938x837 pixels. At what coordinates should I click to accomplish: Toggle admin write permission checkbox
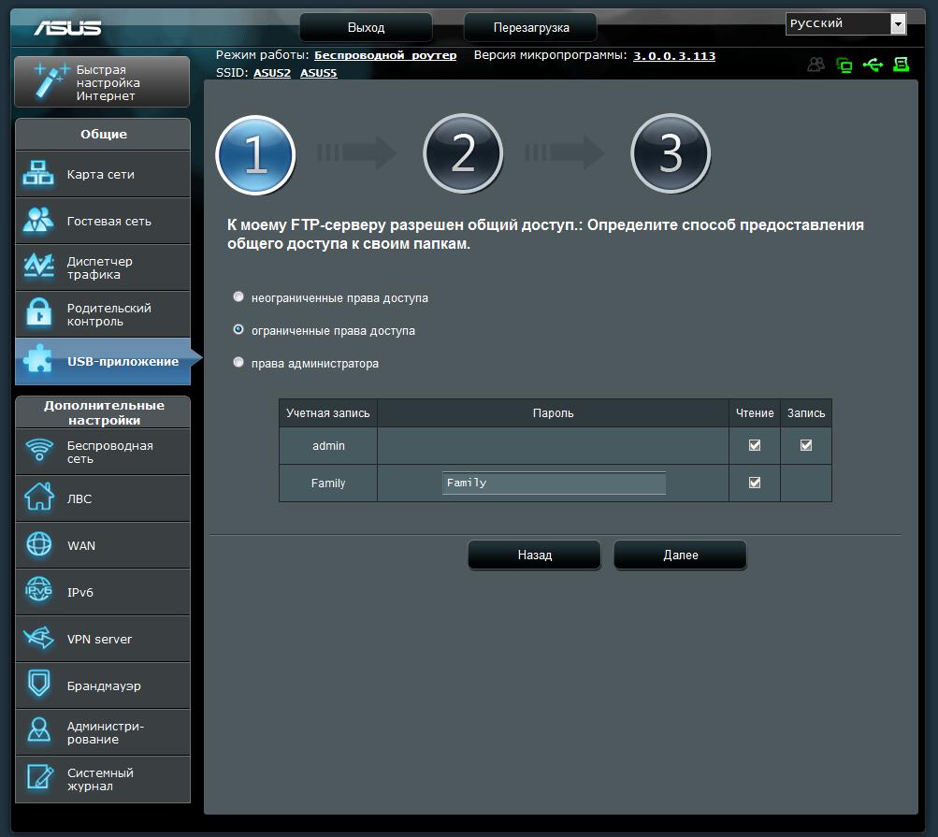806,445
